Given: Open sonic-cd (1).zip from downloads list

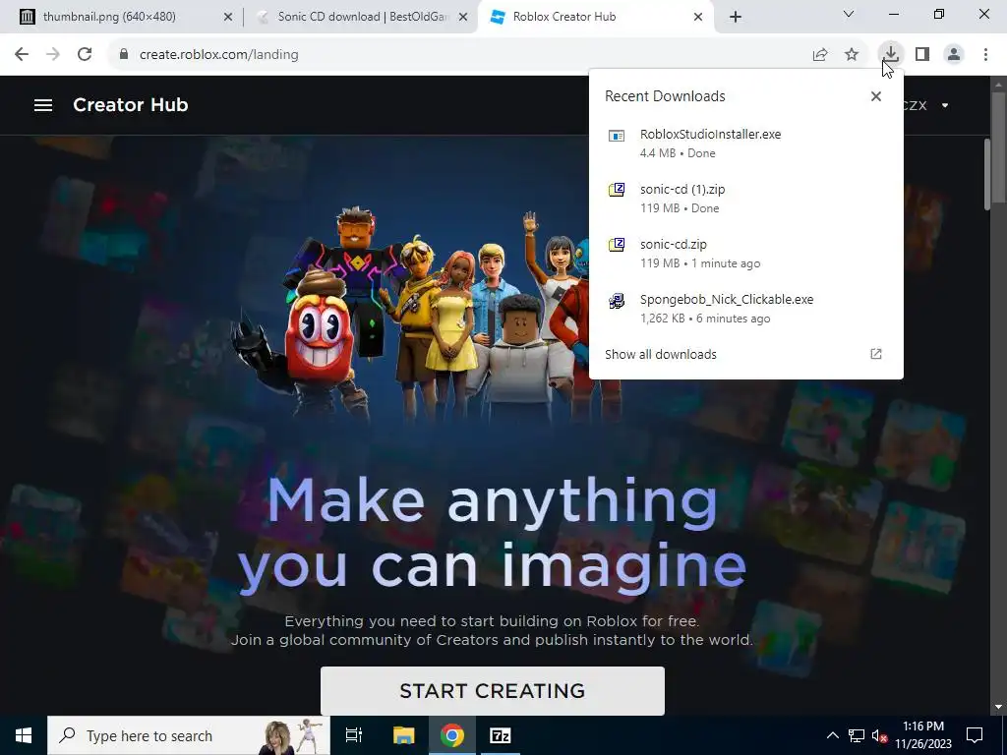Looking at the screenshot, I should pos(745,199).
